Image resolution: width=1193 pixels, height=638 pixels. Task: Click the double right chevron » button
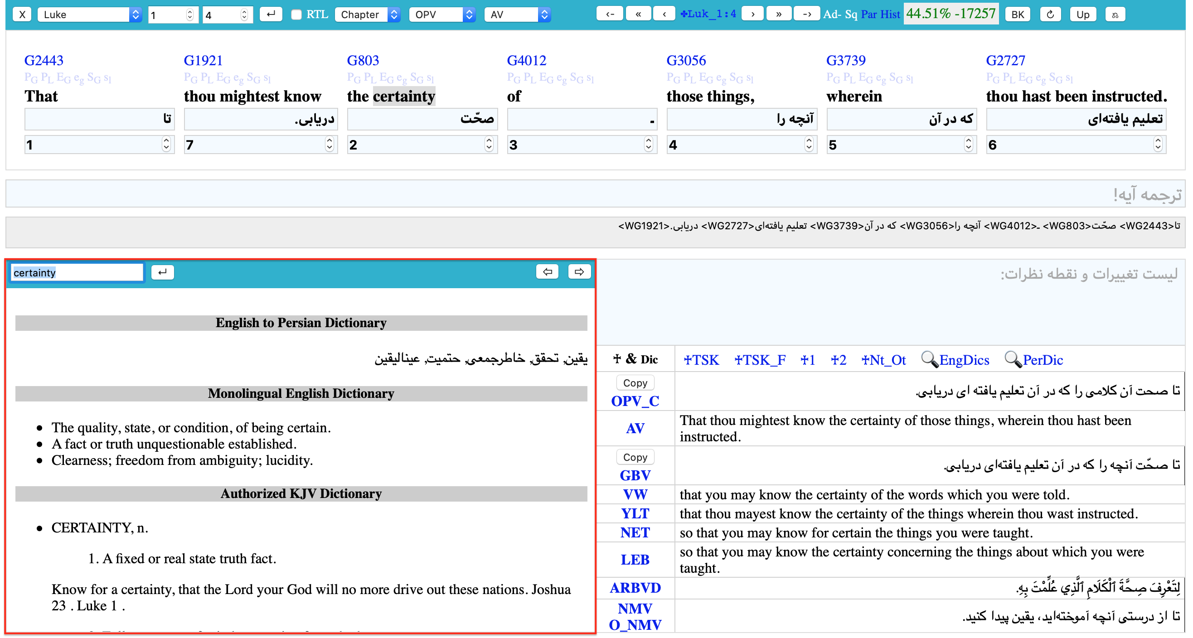click(779, 14)
